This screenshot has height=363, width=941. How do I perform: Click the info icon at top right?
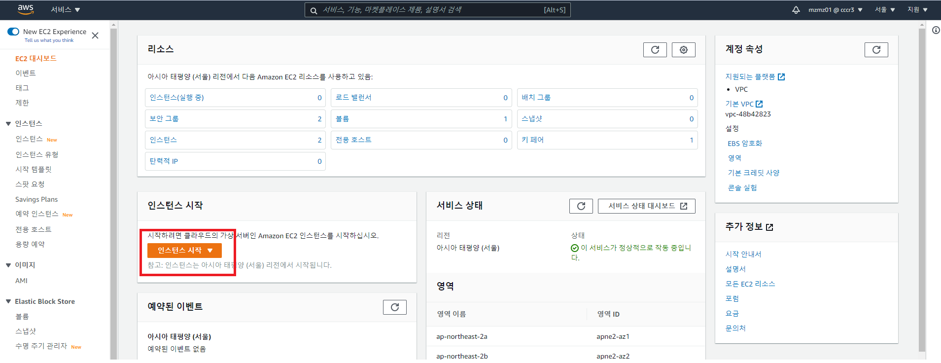tap(936, 30)
